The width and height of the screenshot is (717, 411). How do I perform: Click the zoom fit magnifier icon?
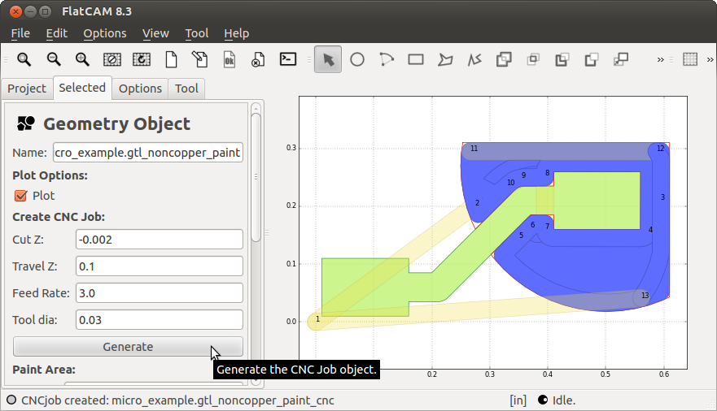24,59
